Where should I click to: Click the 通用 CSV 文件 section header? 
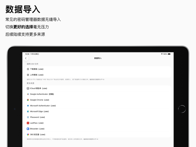33,64
